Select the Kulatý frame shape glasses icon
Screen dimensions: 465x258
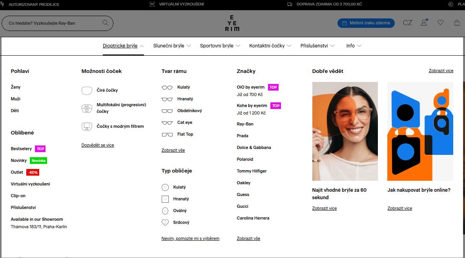[167, 87]
